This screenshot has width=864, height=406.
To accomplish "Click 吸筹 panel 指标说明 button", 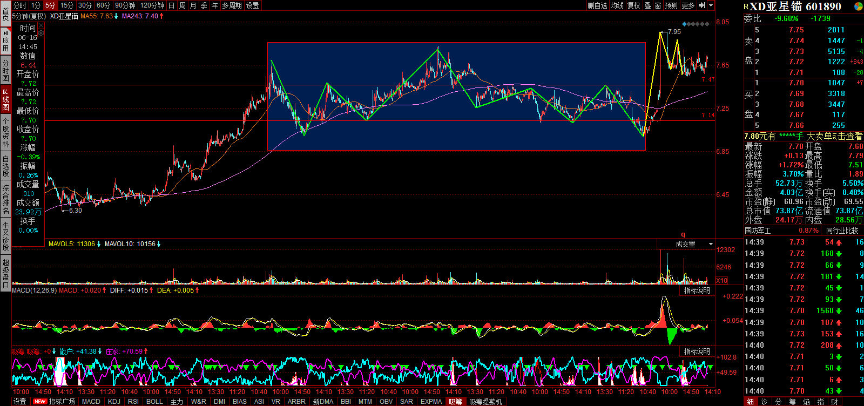I will [697, 351].
